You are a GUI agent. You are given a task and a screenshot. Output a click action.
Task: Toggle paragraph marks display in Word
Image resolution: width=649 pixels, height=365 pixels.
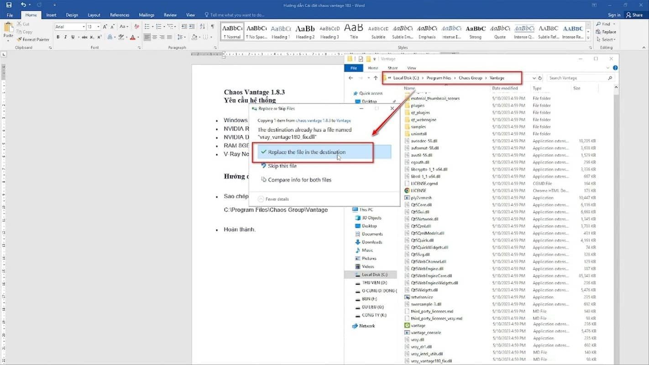212,26
